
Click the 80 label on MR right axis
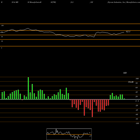137,83
